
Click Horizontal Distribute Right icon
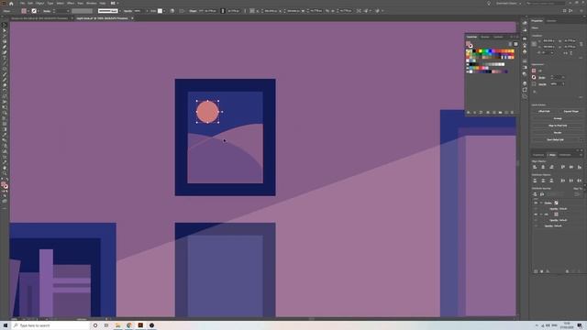[x=579, y=181]
